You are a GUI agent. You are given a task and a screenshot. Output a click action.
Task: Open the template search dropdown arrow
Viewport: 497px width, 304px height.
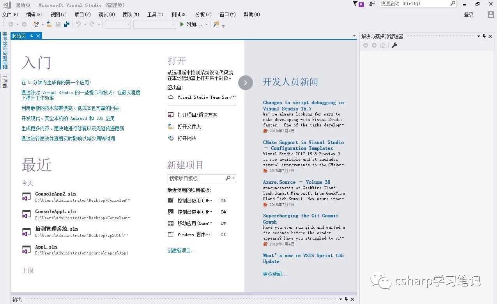click(234, 178)
